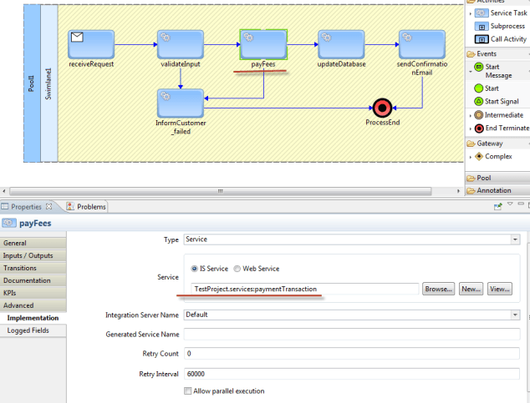Pick End Terminate event in palette
This screenshot has height=403, width=530.
[x=502, y=128]
